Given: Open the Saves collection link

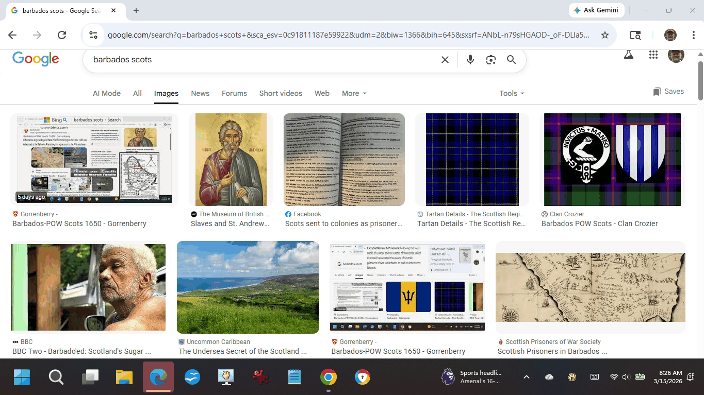Looking at the screenshot, I should pos(668,92).
